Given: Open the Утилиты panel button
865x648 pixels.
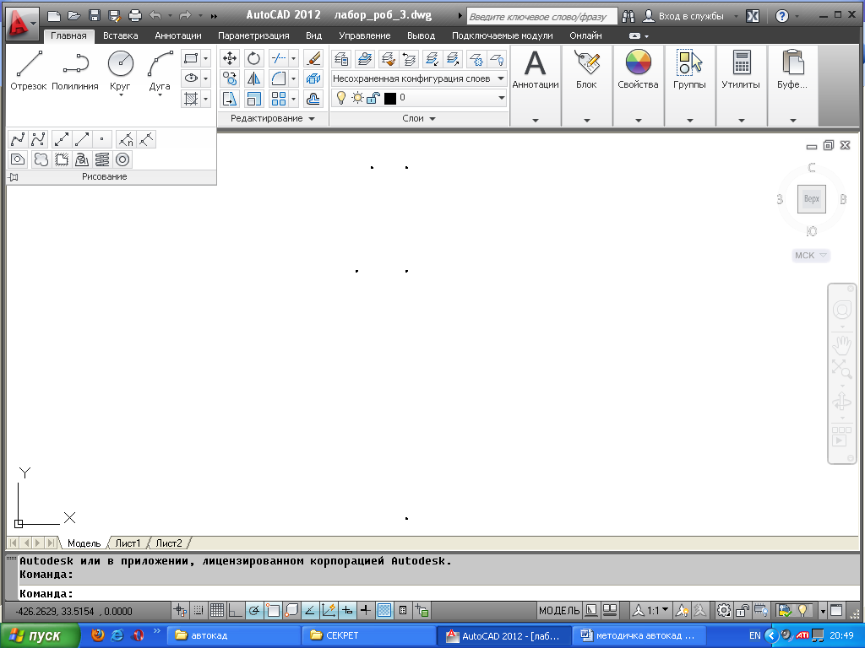Looking at the screenshot, I should 741,85.
